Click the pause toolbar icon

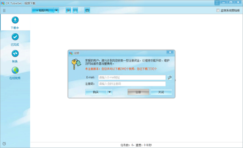(x=75, y=10)
